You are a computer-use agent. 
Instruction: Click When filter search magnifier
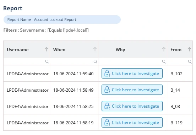coord(96,61)
